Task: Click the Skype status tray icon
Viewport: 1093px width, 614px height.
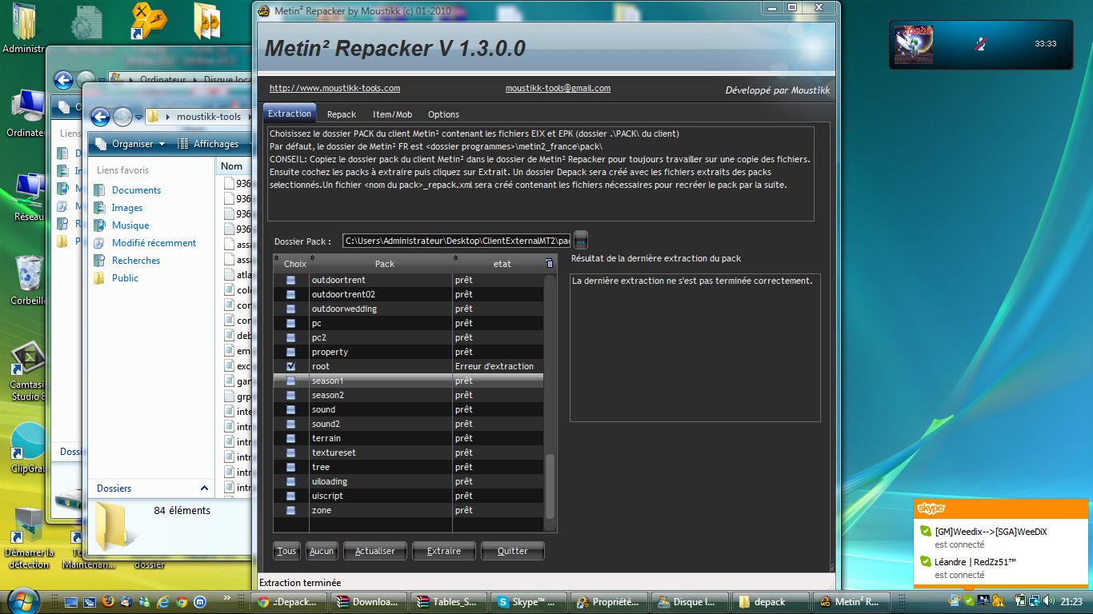Action: click(969, 601)
